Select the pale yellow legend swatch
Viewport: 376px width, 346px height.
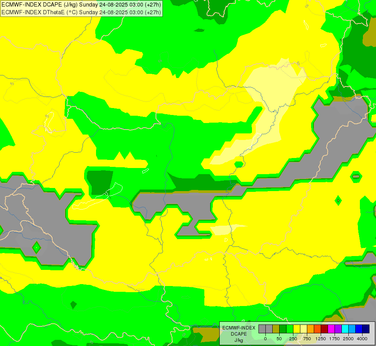point(303,329)
